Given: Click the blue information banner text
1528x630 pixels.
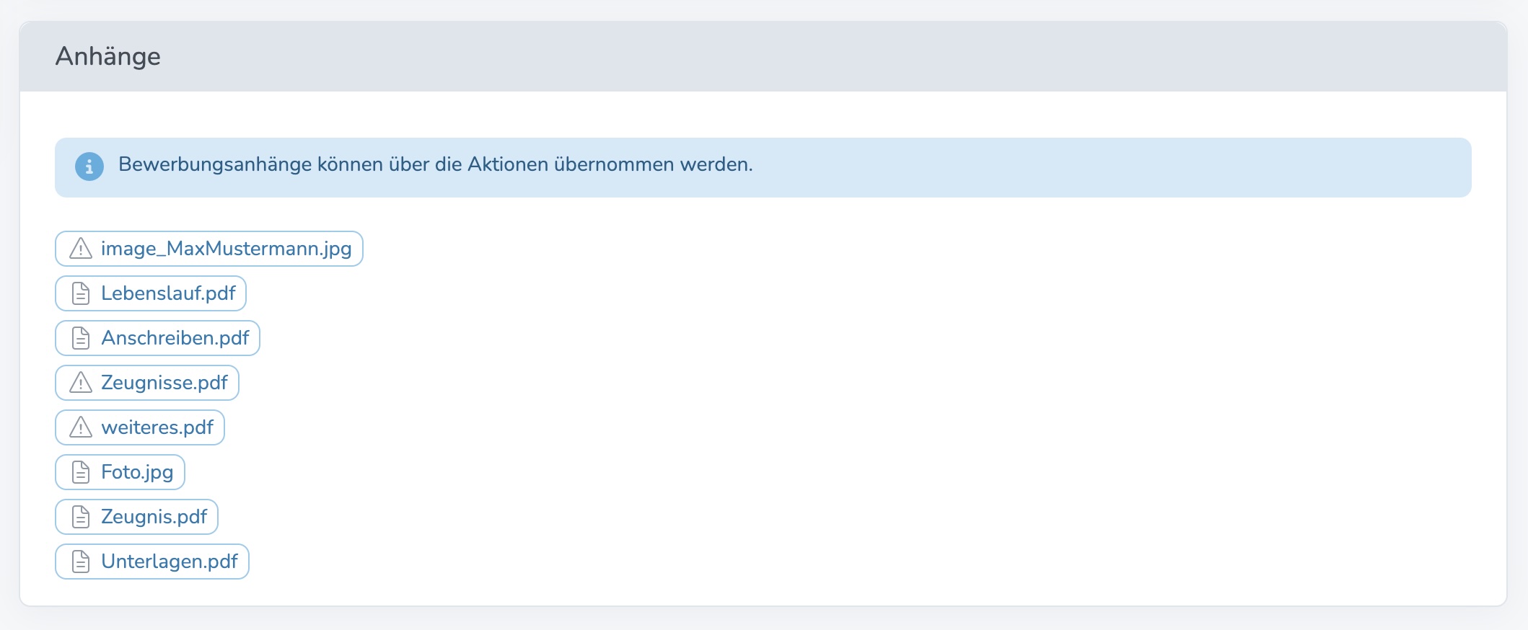Looking at the screenshot, I should pos(436,167).
